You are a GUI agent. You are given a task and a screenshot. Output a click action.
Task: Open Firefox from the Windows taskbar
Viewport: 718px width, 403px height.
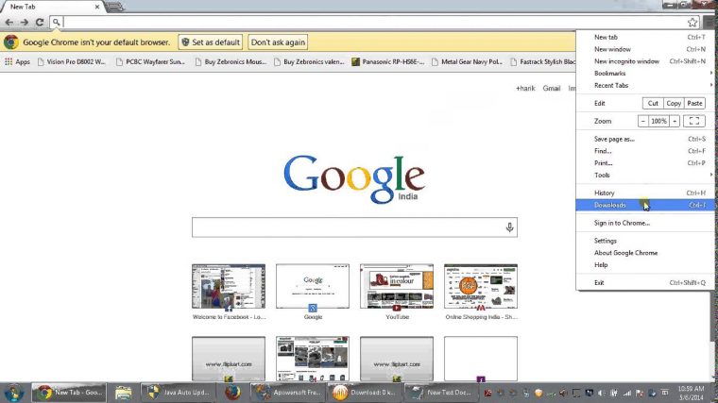[232, 393]
